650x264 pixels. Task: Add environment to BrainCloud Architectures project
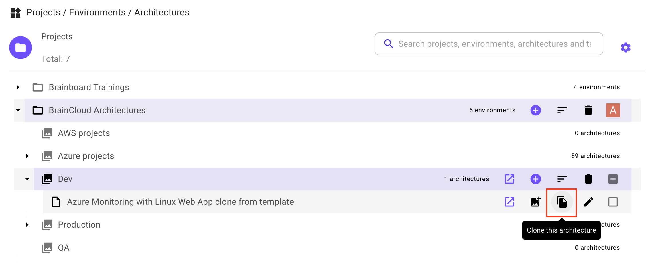(x=535, y=111)
